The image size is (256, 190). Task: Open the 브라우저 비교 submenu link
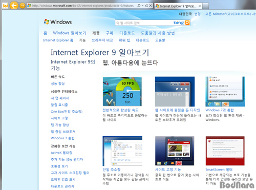tap(102, 40)
